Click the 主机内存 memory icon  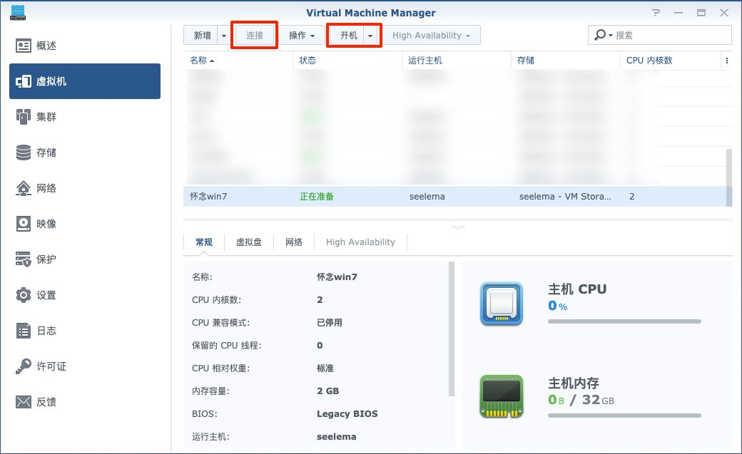pos(502,396)
